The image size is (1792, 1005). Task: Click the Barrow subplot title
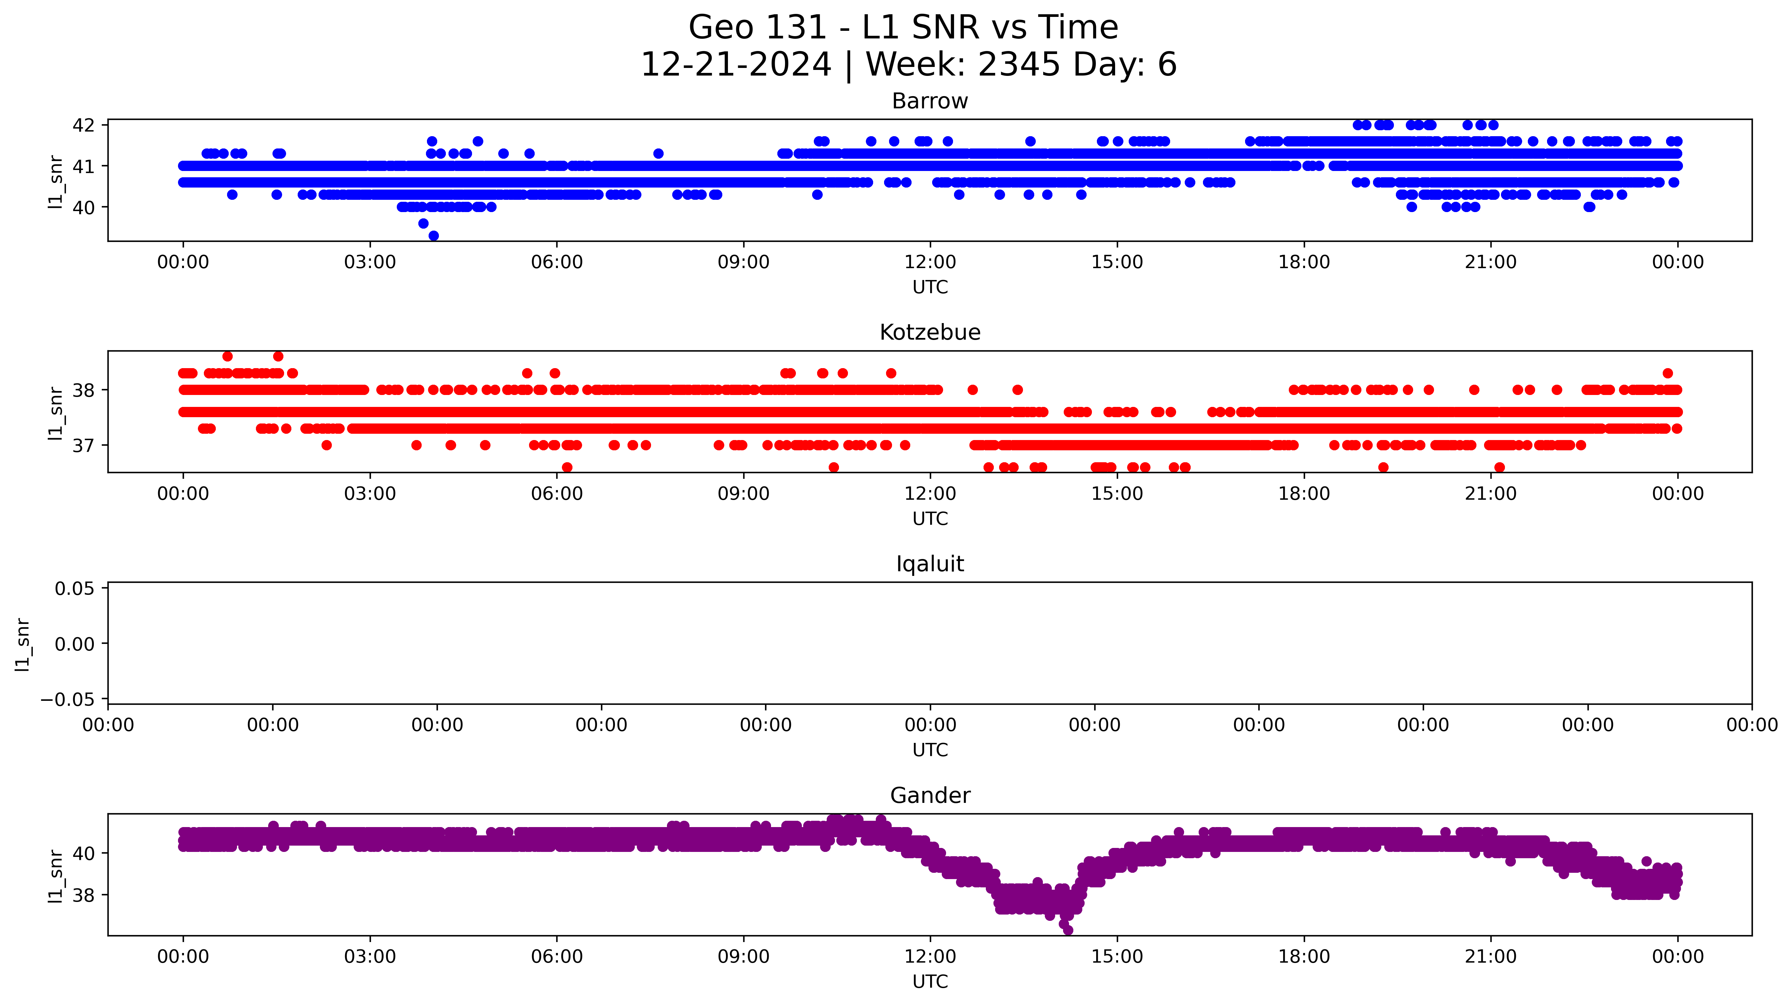[x=929, y=101]
